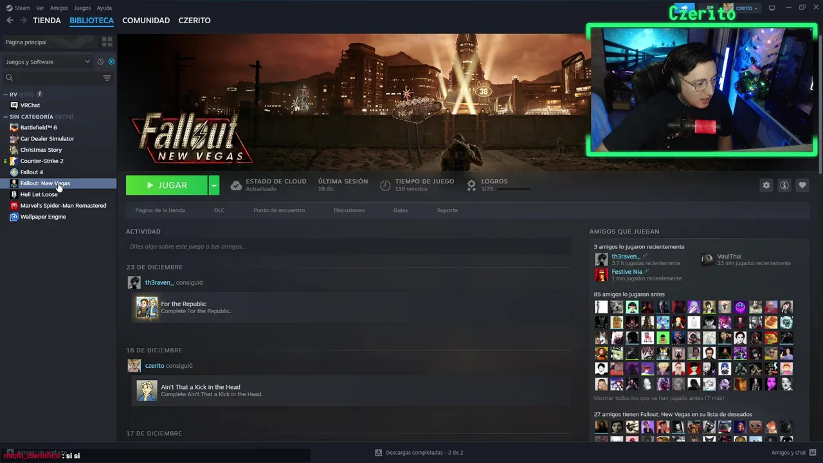Image resolution: width=823 pixels, height=463 pixels.
Task: Click the Estado de Cloud icon
Action: click(x=236, y=185)
